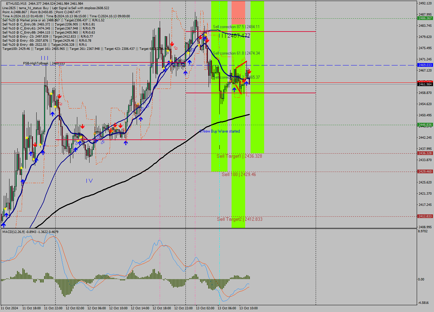Click the ETHUSD,M15 symbol title text

pos(17,3)
